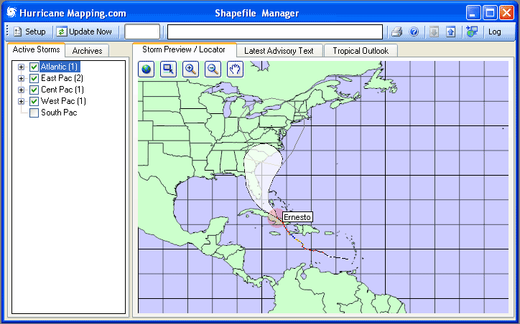520x324 pixels.
Task: Click the blue upload arrow icon
Action: tap(450, 32)
